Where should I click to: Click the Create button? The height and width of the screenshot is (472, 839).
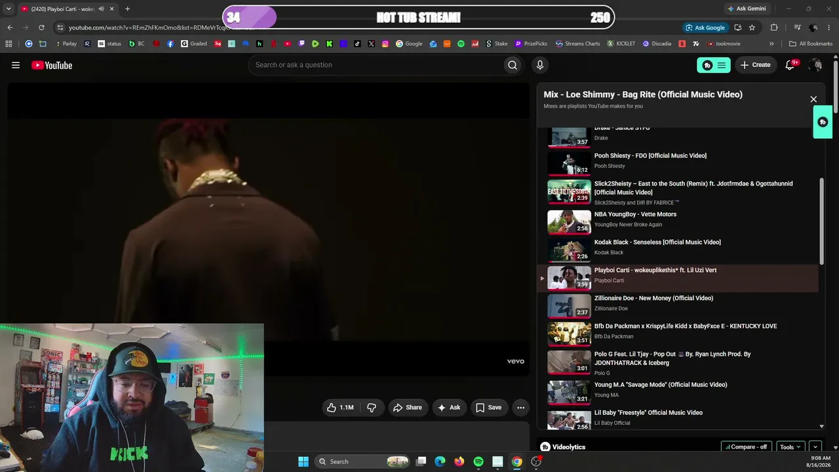click(x=755, y=65)
